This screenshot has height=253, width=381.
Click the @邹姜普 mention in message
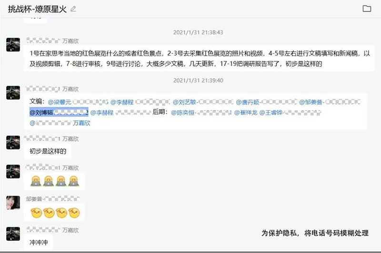coord(311,102)
